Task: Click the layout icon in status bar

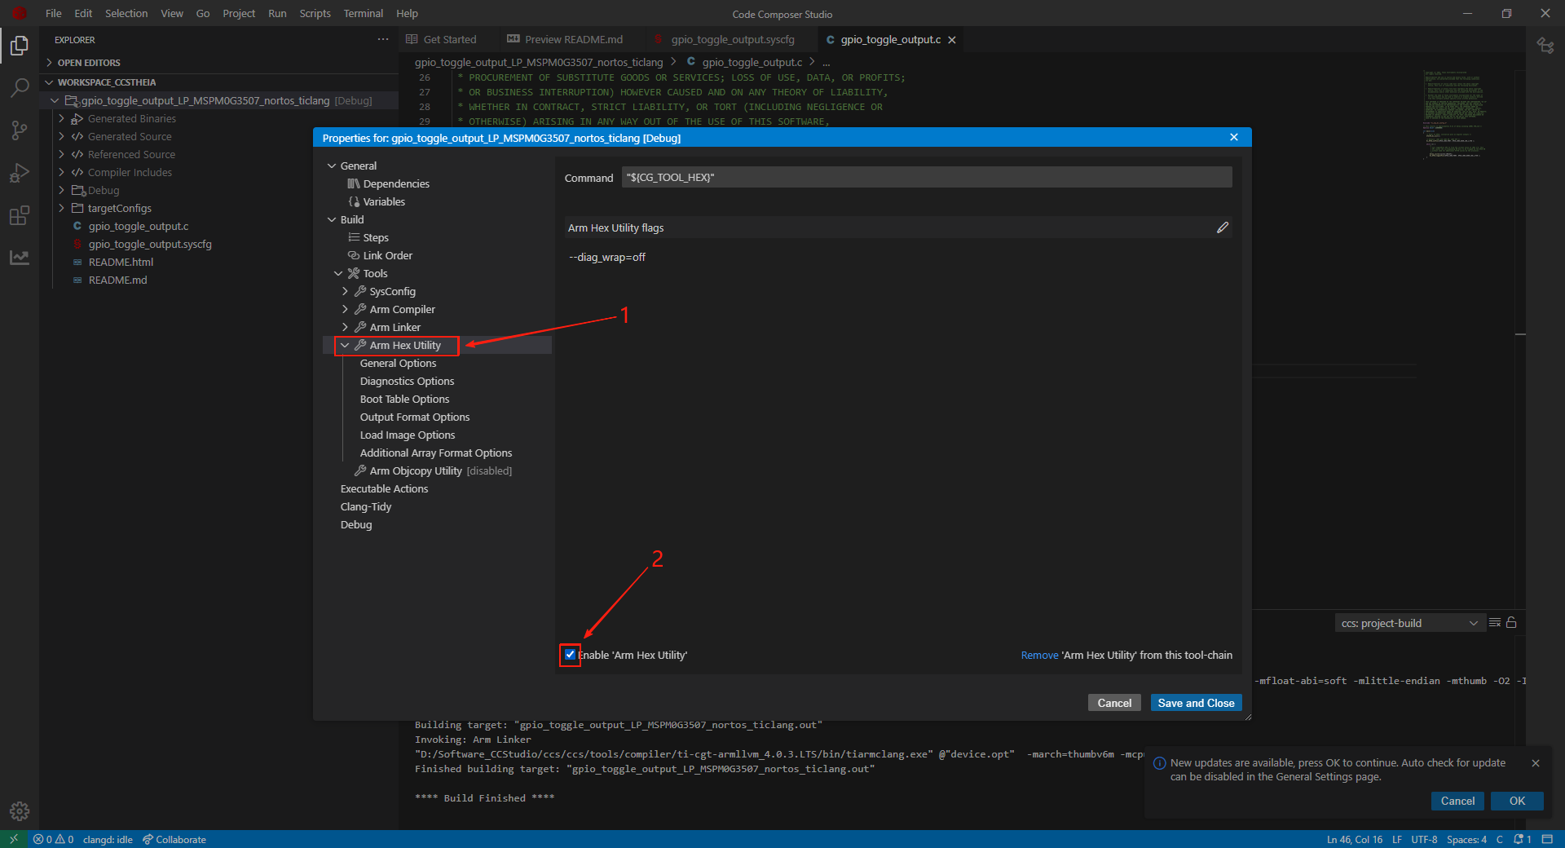Action: [x=1547, y=839]
